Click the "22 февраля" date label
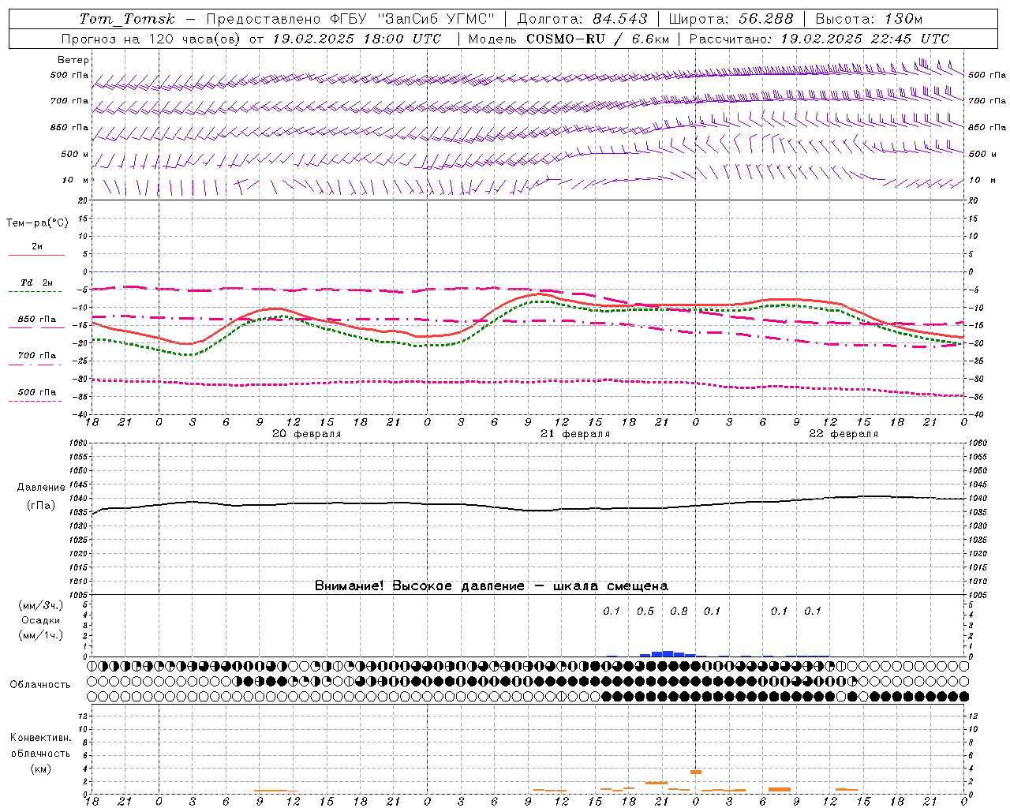This screenshot has height=808, width=1010. click(x=844, y=434)
